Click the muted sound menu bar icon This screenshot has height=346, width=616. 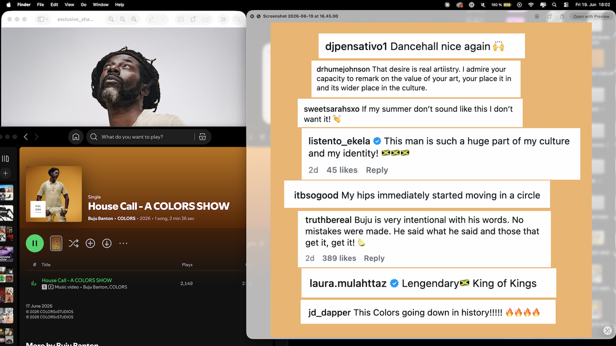(483, 5)
